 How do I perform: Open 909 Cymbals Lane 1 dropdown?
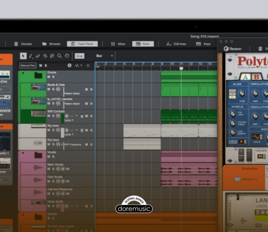[76, 116]
